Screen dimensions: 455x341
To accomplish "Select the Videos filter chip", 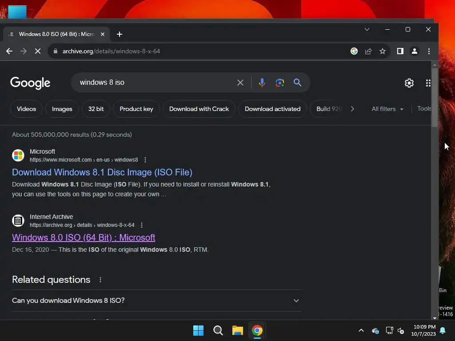I will coord(26,109).
